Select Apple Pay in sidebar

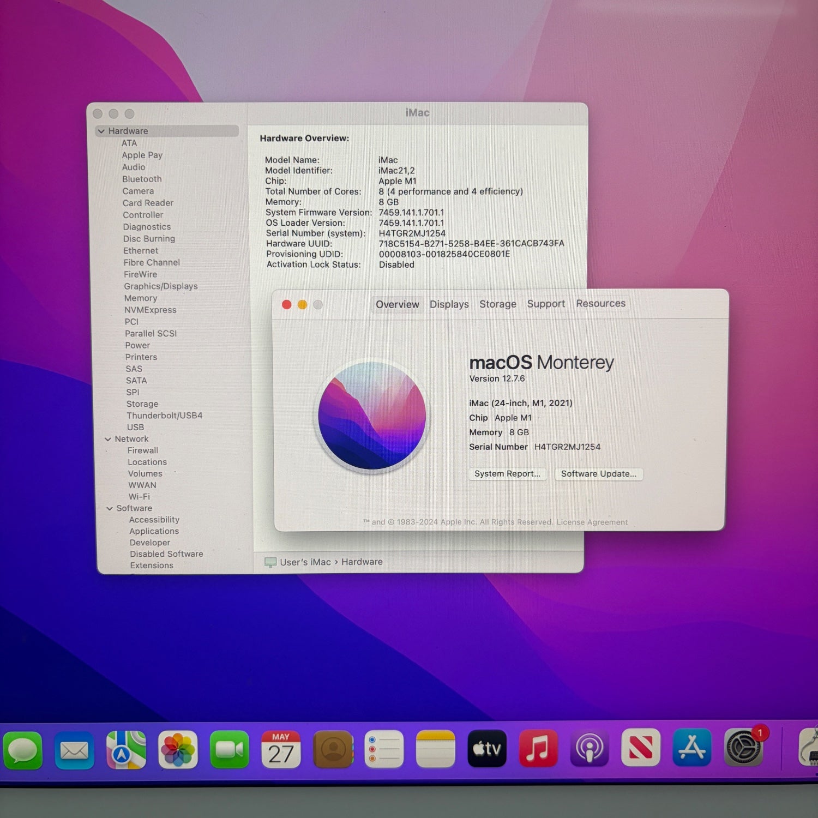point(142,155)
